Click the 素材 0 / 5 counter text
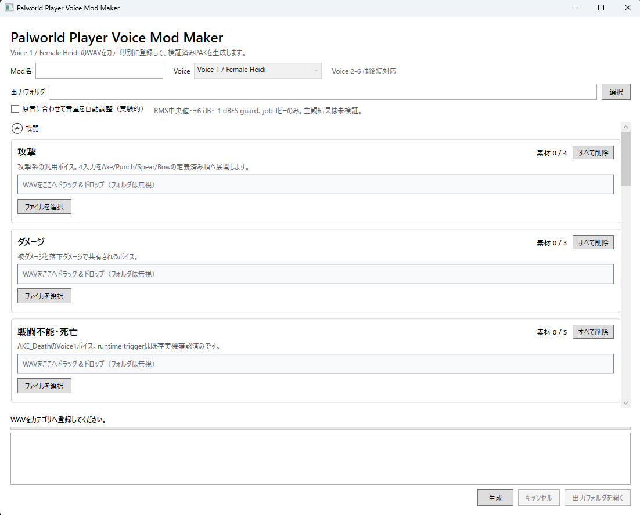 (552, 332)
